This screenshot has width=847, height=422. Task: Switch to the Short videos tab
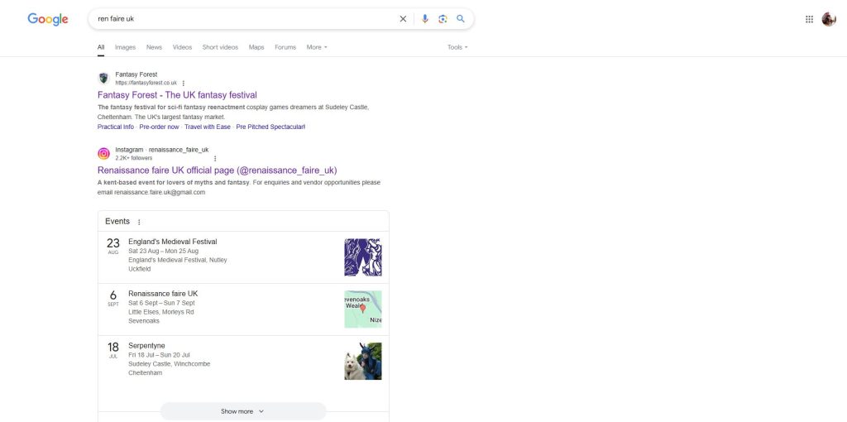point(220,47)
